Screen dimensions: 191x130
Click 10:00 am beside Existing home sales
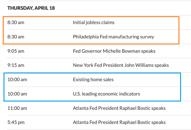(17, 80)
